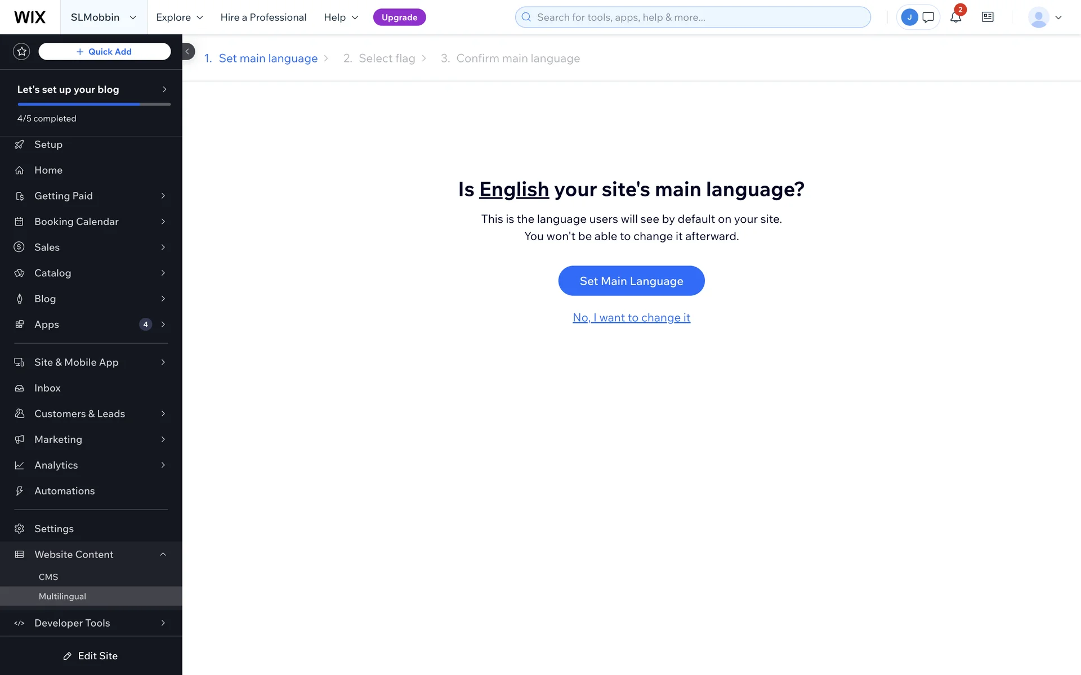Open the news feed icon in header
This screenshot has width=1081, height=675.
988,17
